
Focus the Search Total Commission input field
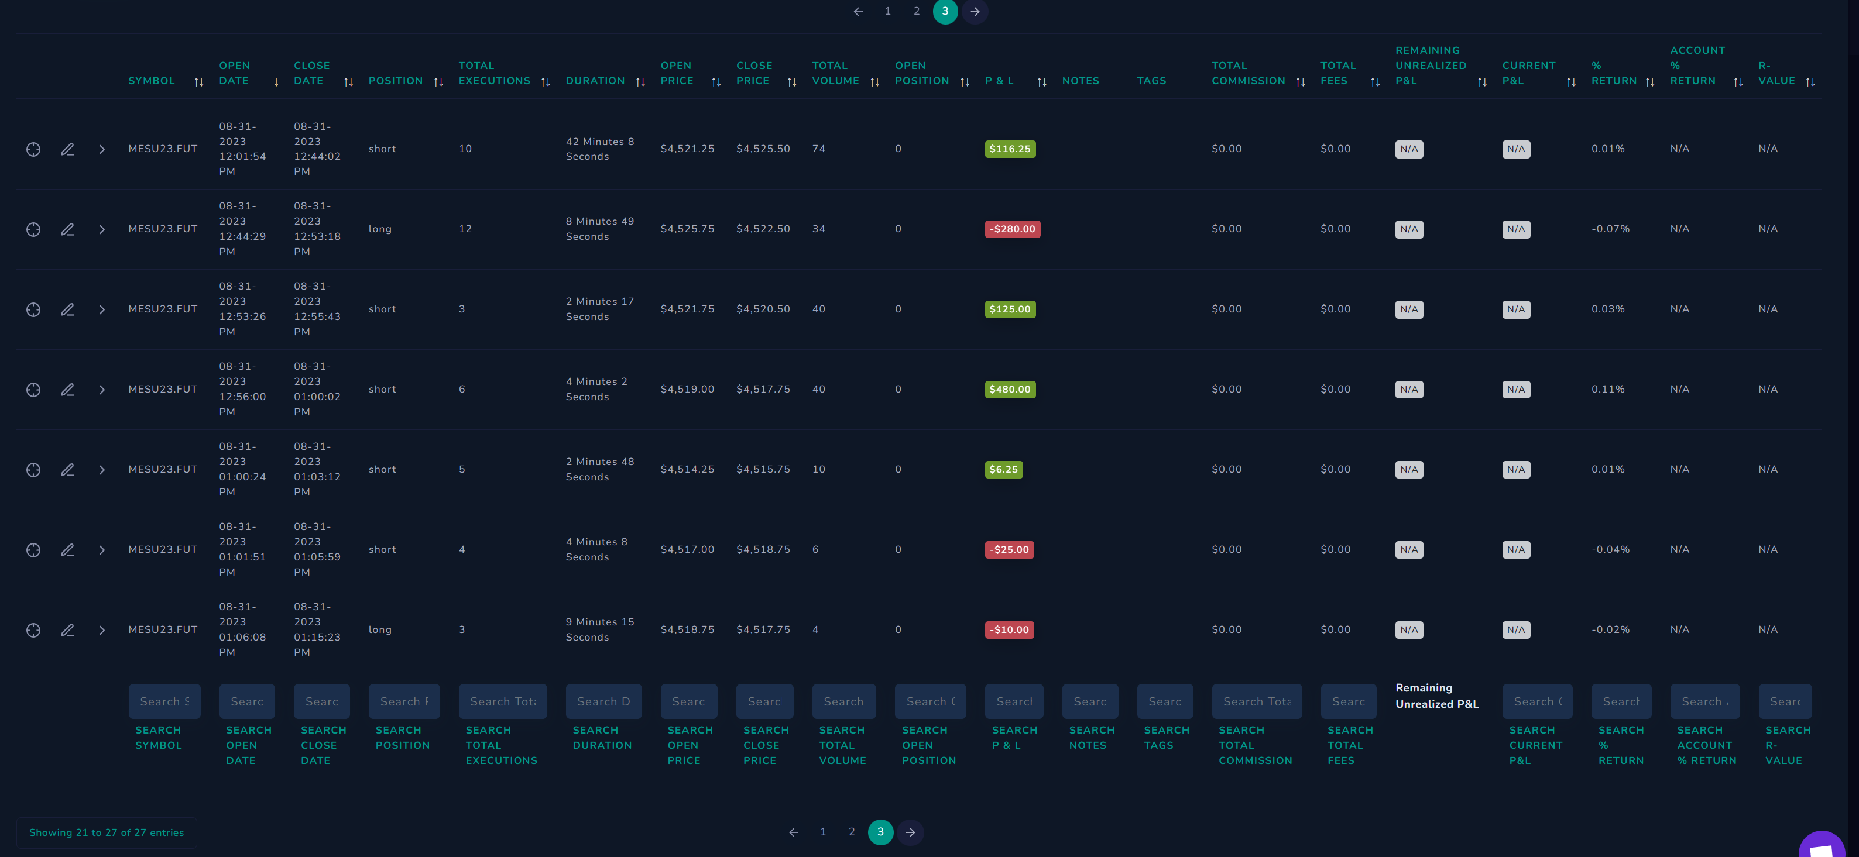[1257, 701]
